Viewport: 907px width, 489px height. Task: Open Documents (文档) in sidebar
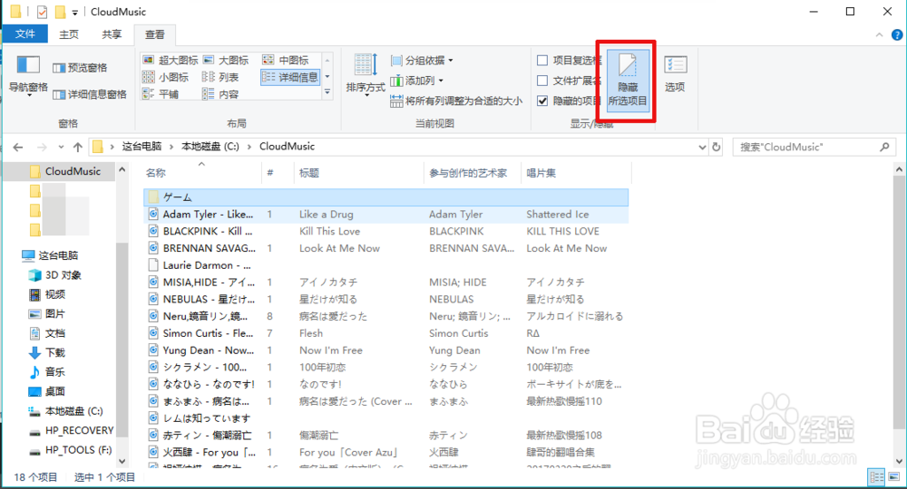pyautogui.click(x=47, y=333)
